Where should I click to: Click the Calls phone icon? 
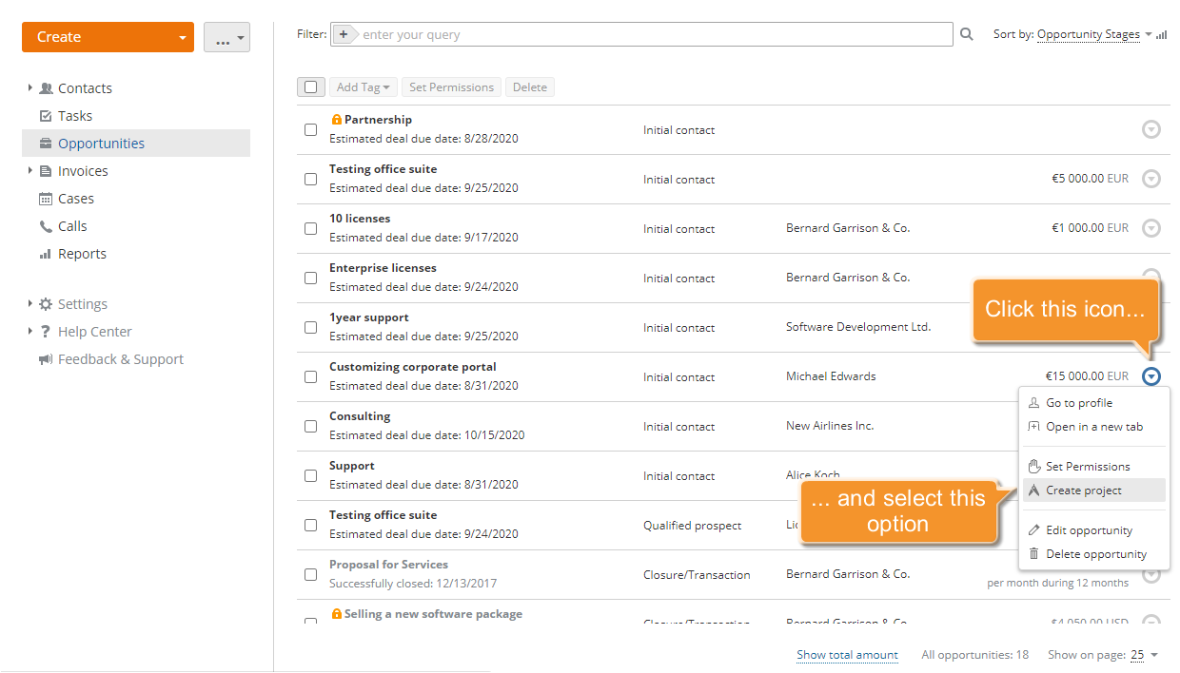pyautogui.click(x=46, y=226)
